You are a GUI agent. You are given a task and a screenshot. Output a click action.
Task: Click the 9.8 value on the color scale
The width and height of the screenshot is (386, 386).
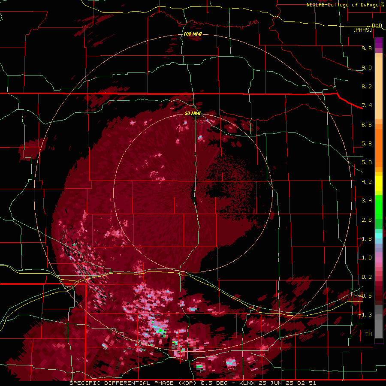367,48
